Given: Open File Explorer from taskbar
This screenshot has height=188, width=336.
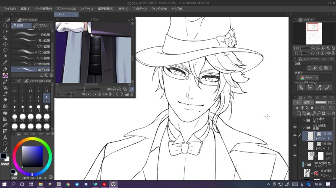Looking at the screenshot, I should pyautogui.click(x=40, y=184).
